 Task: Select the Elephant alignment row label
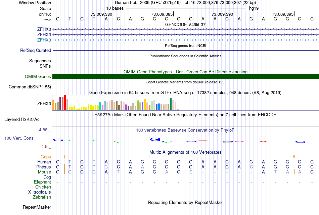point(42,182)
